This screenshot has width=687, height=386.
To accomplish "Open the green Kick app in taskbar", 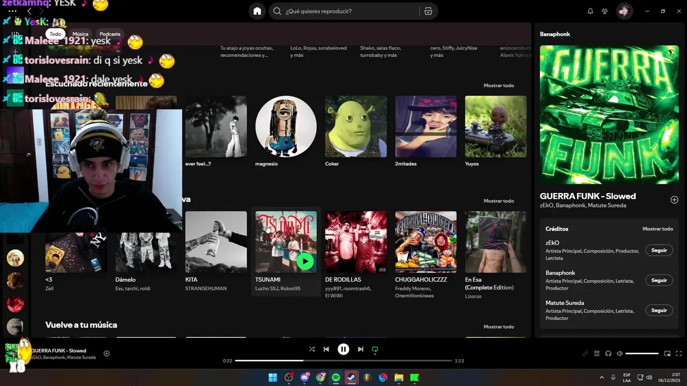I will (414, 377).
